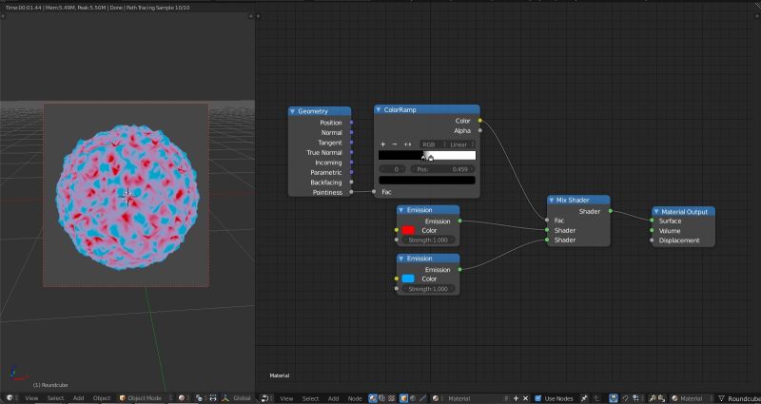Image resolution: width=761 pixels, height=404 pixels.
Task: Click the fake user F button
Action: click(506, 398)
